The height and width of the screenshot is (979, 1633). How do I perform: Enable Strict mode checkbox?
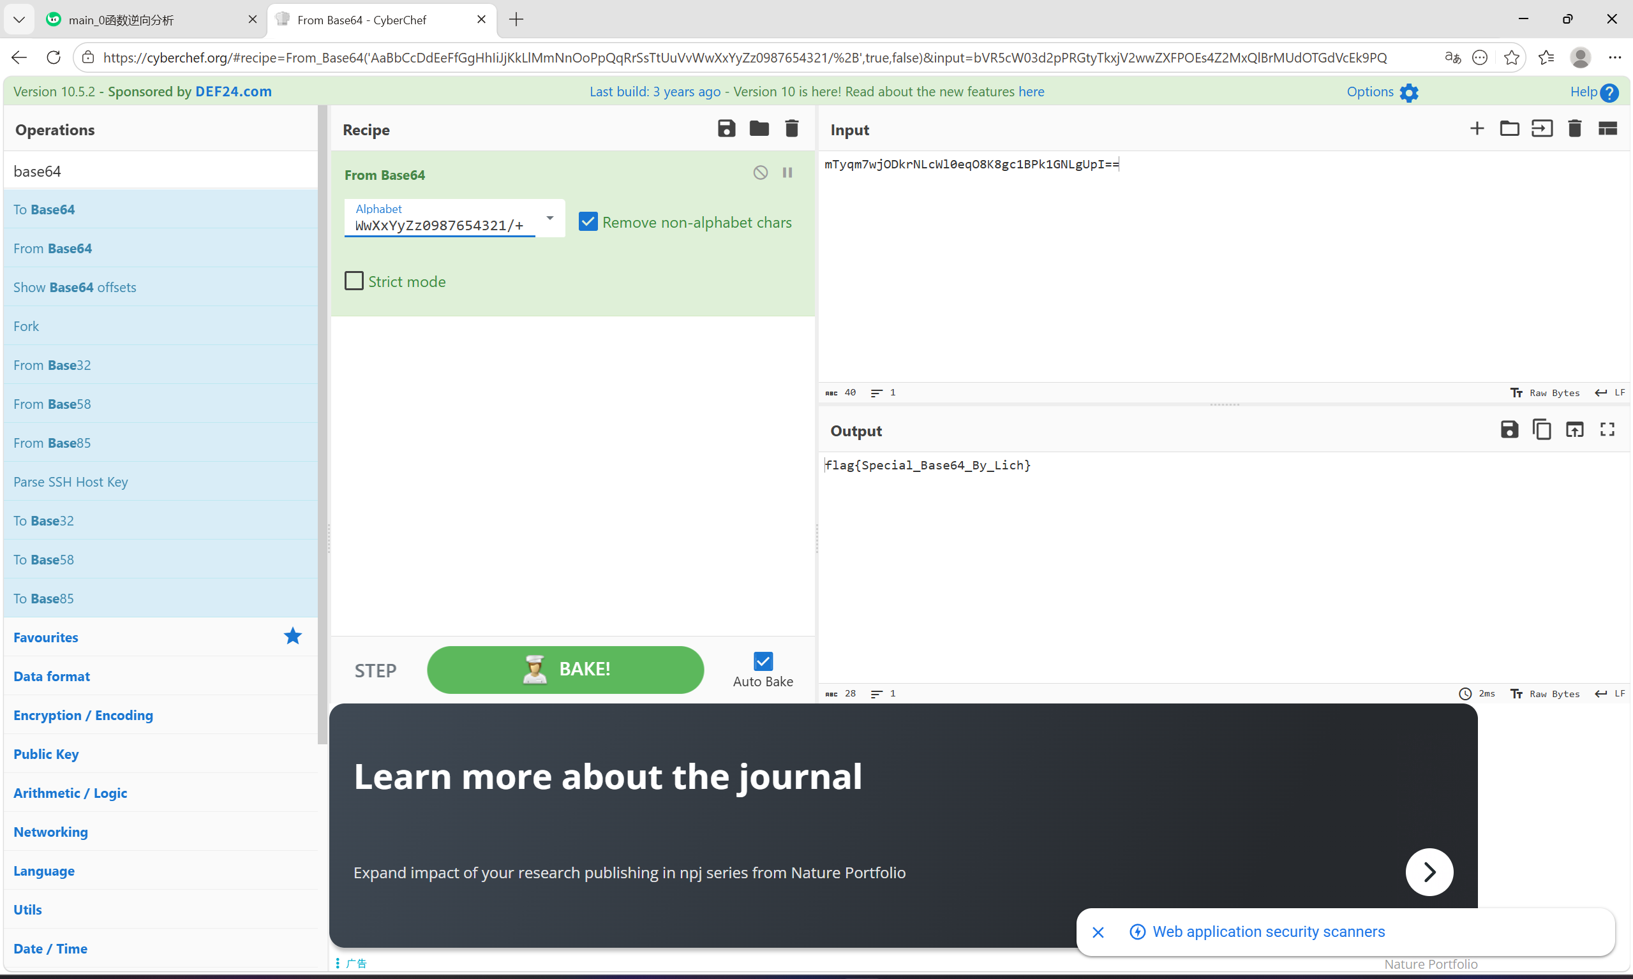coord(354,281)
